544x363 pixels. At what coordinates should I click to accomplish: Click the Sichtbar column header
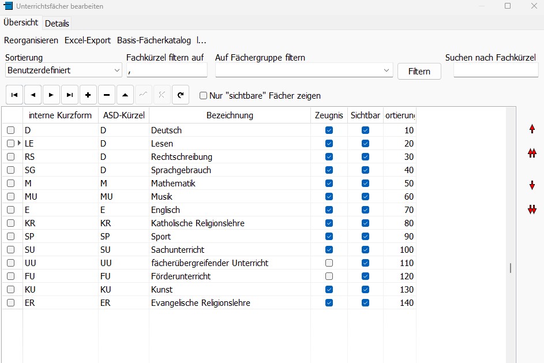[365, 115]
